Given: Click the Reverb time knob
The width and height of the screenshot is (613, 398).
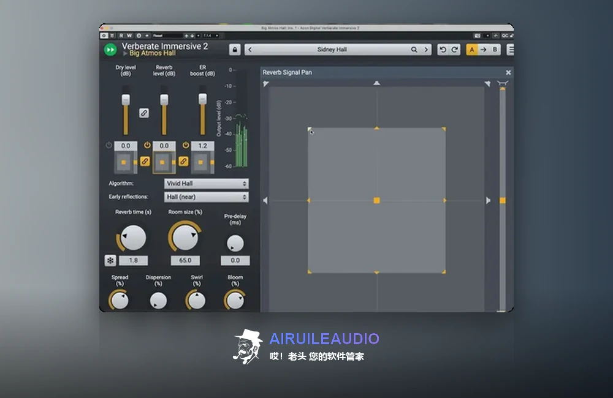Looking at the screenshot, I should point(133,238).
